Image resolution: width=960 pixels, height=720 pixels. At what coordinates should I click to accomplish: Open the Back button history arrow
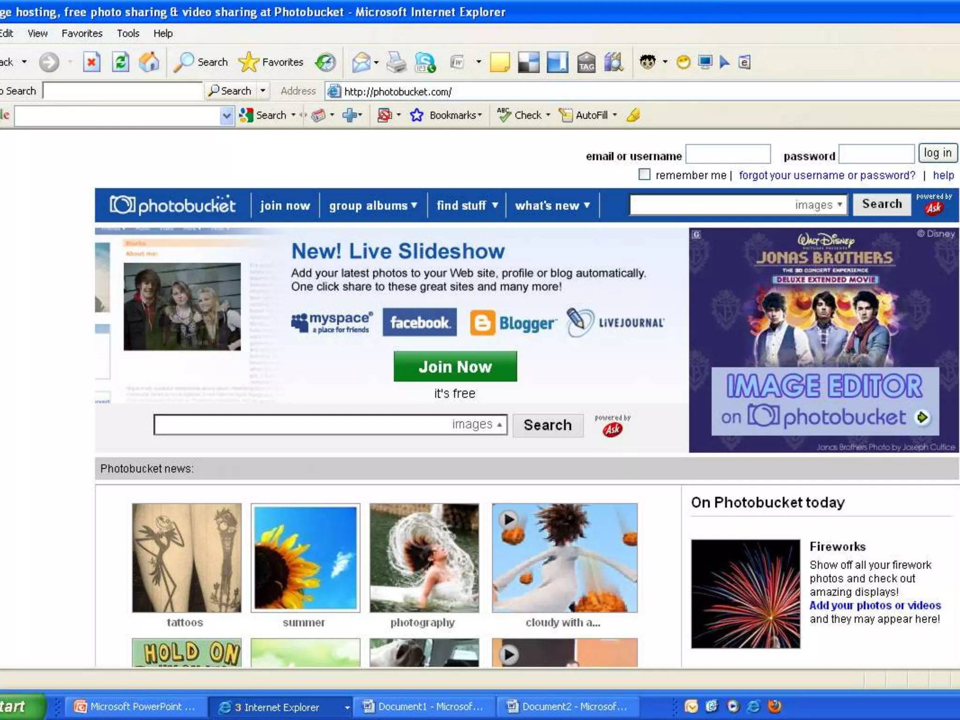(x=24, y=62)
